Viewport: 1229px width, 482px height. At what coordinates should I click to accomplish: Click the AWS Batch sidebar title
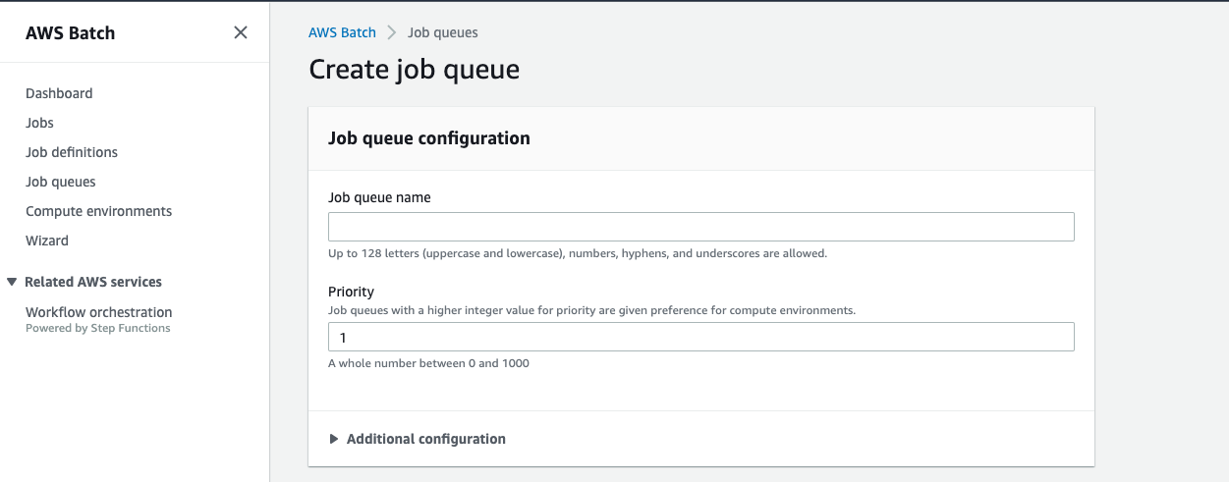tap(70, 32)
